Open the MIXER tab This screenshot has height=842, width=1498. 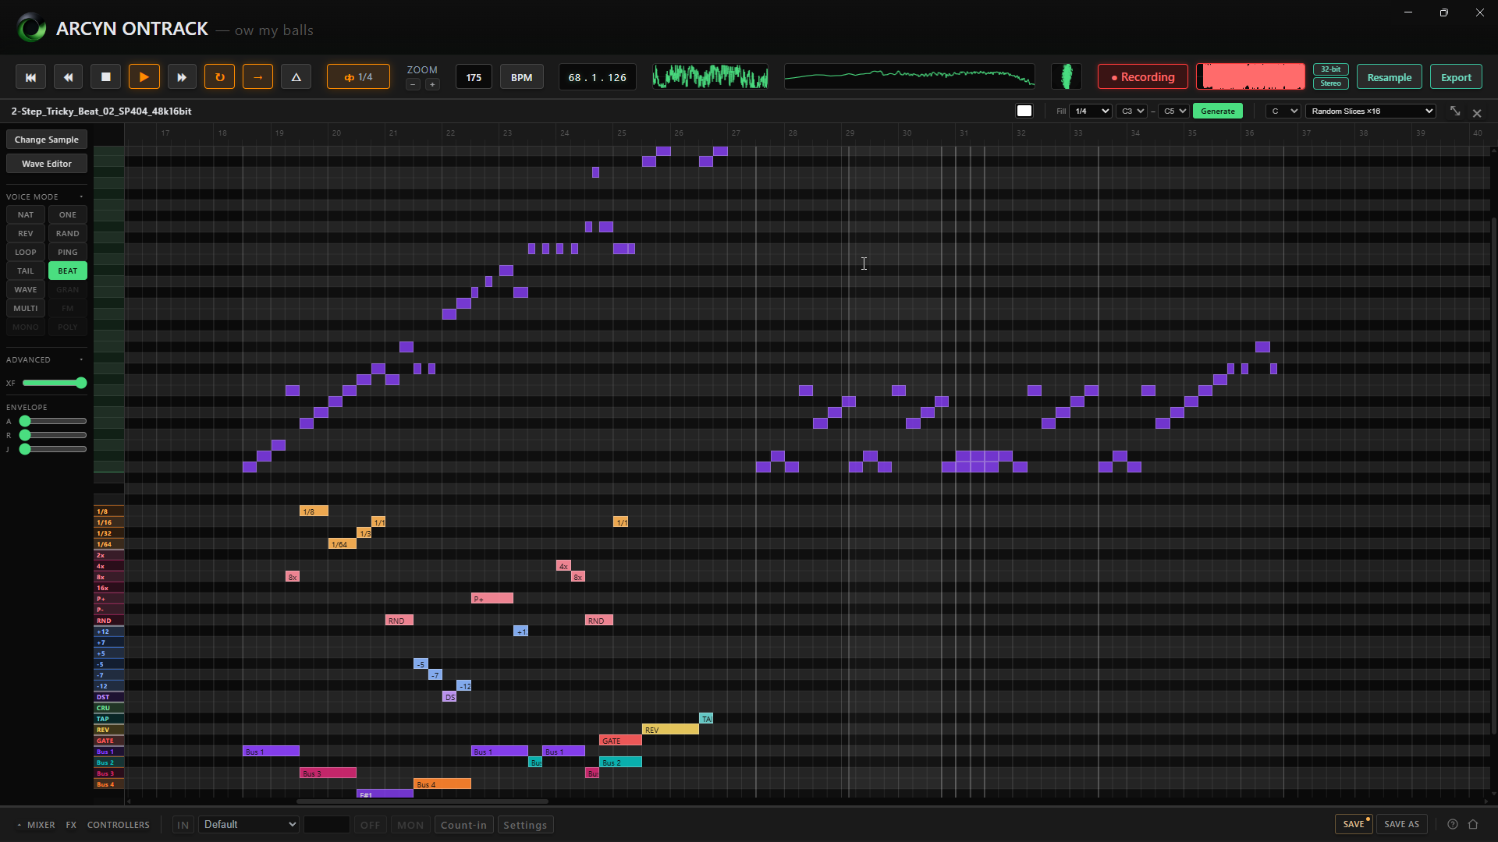coord(41,825)
